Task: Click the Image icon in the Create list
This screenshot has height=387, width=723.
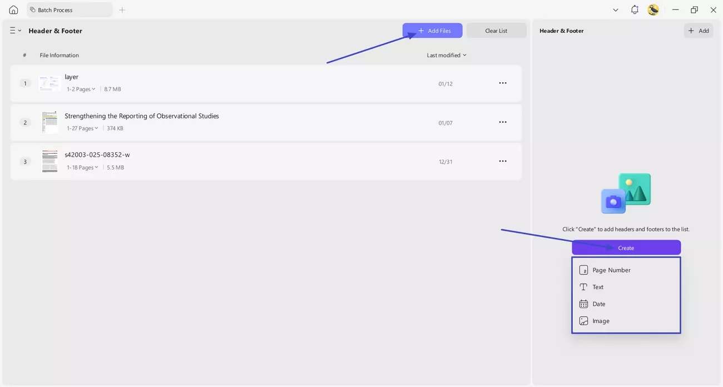Action: click(583, 321)
